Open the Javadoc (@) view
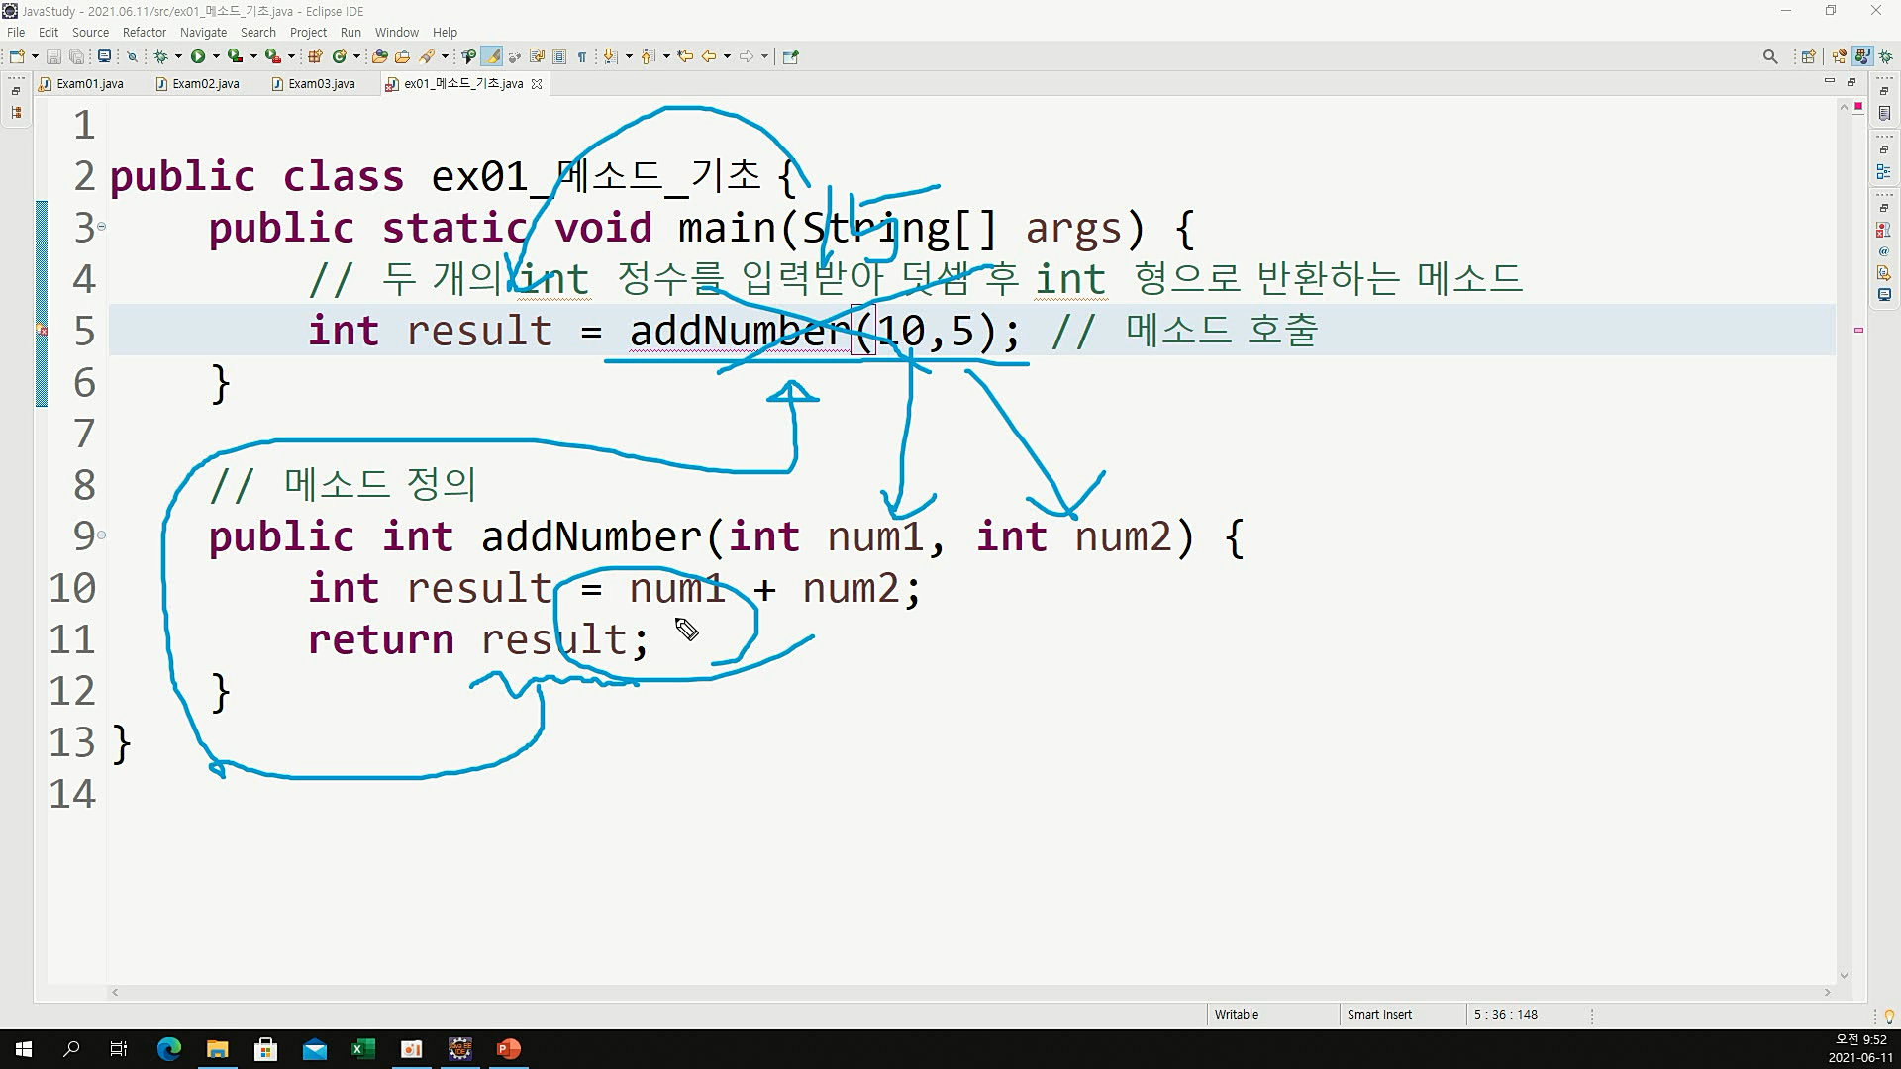The height and width of the screenshot is (1069, 1901). [1883, 251]
